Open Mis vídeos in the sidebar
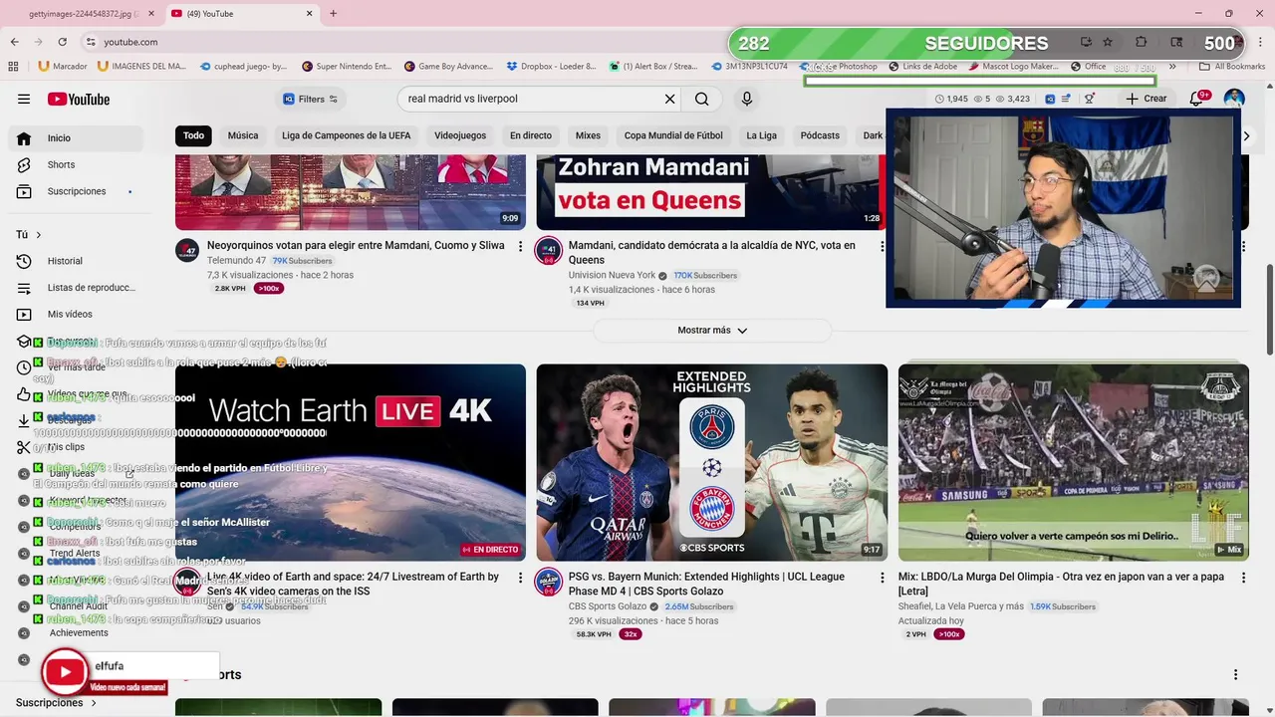 tap(76, 314)
